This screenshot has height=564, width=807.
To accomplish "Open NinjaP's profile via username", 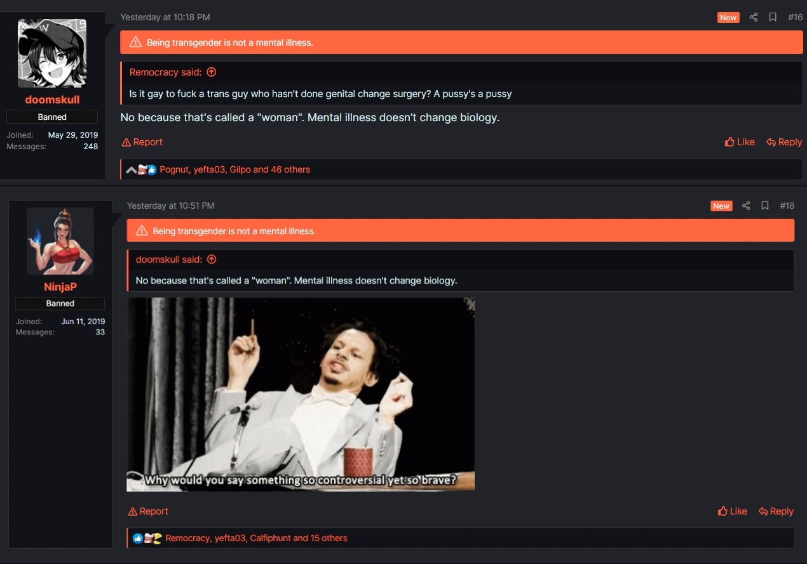I will click(60, 287).
